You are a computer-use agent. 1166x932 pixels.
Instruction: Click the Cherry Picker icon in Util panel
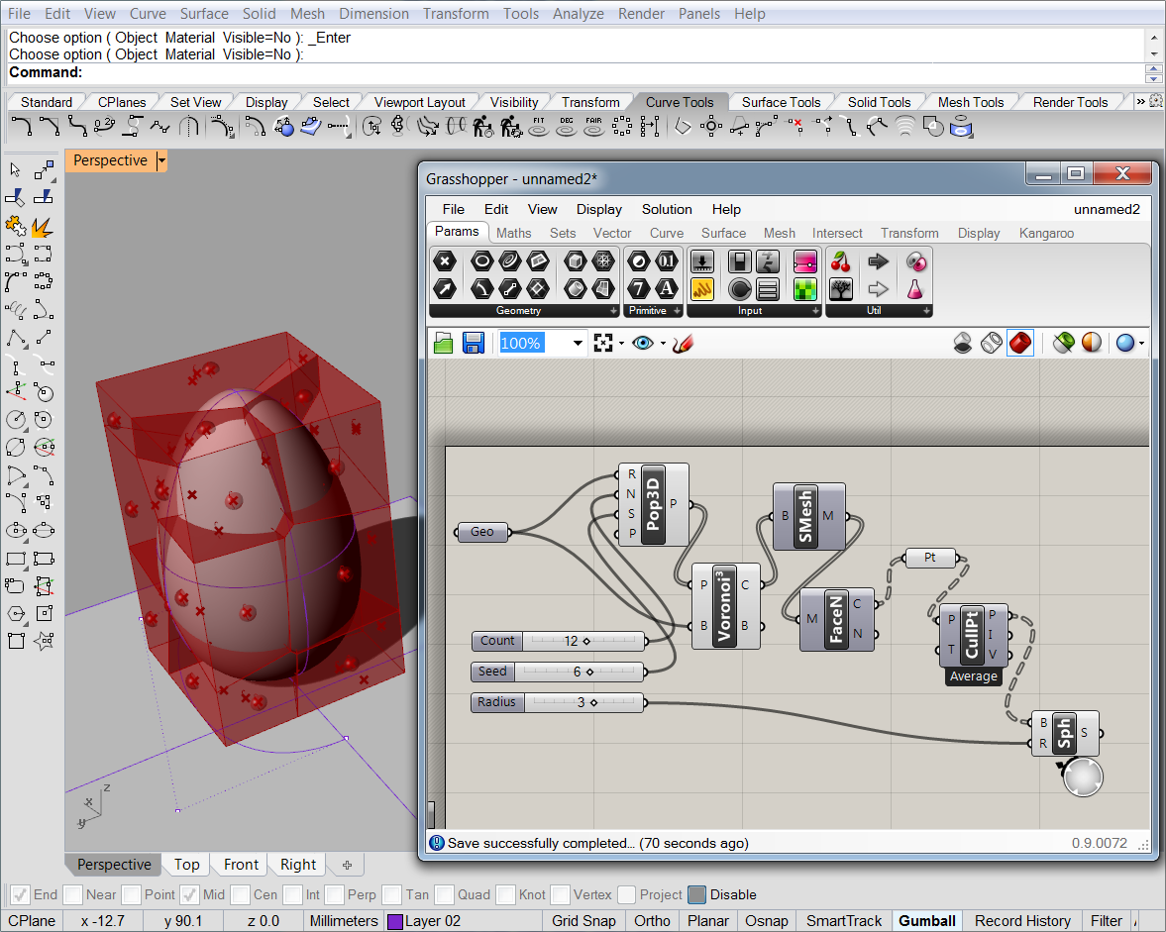tap(841, 261)
